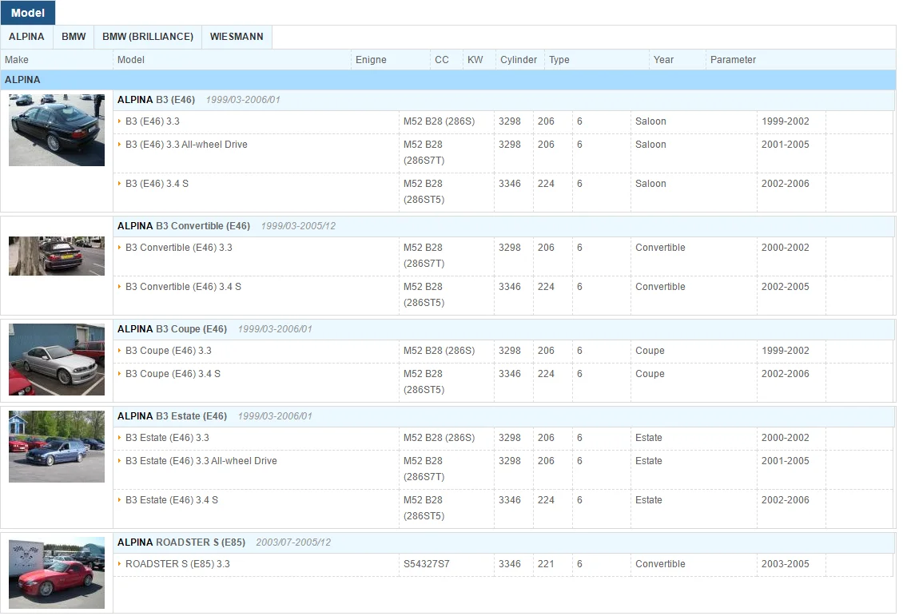The image size is (903, 616).
Task: Click orange arrow beside B3 Estate (E46) 3.3
Action: coord(119,437)
